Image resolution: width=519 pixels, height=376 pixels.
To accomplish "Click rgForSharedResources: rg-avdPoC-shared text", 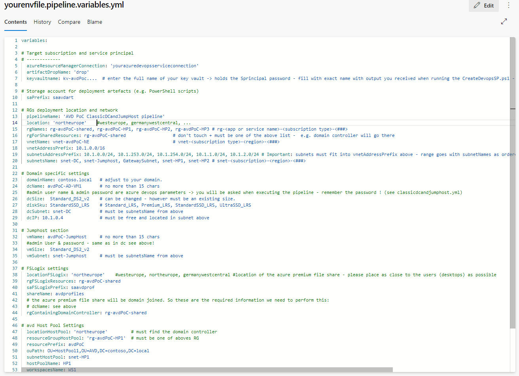I will click(76, 135).
